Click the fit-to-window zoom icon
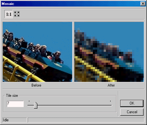Screen dimensions: 147x125 pyautogui.click(x=17, y=14)
